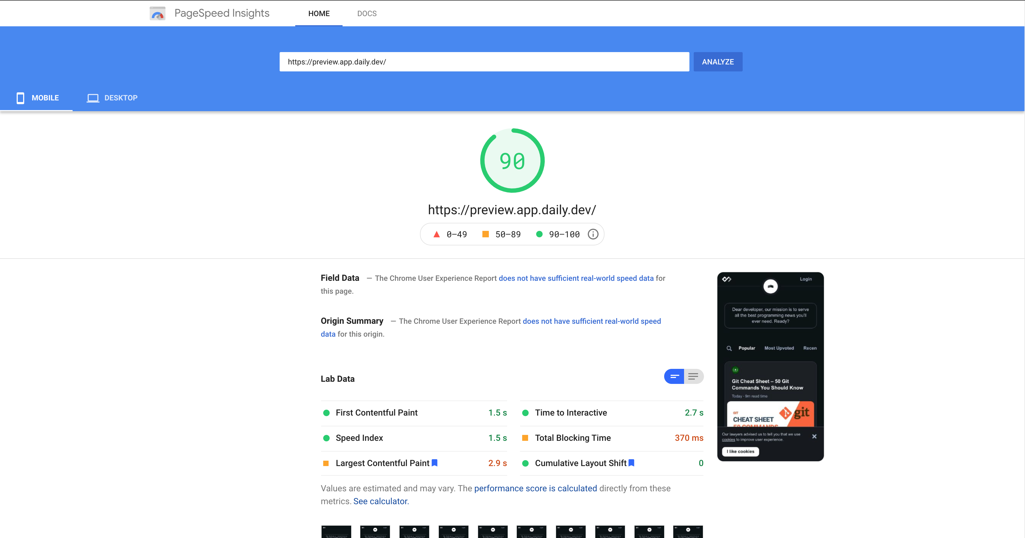Click the score scale info icon
The image size is (1025, 538).
[593, 234]
